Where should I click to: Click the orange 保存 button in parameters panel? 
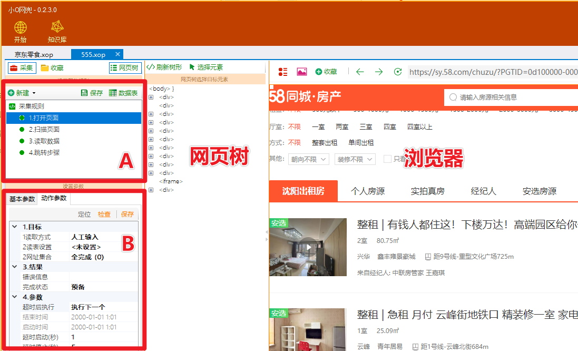tap(127, 214)
